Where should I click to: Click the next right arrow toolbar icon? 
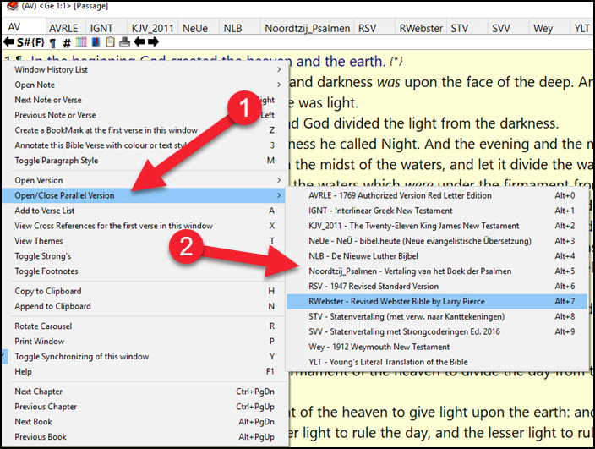pyautogui.click(x=153, y=41)
